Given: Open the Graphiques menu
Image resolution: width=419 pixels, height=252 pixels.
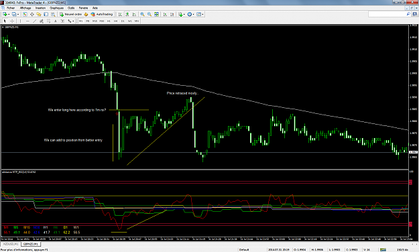Looking at the screenshot, I should coord(57,8).
